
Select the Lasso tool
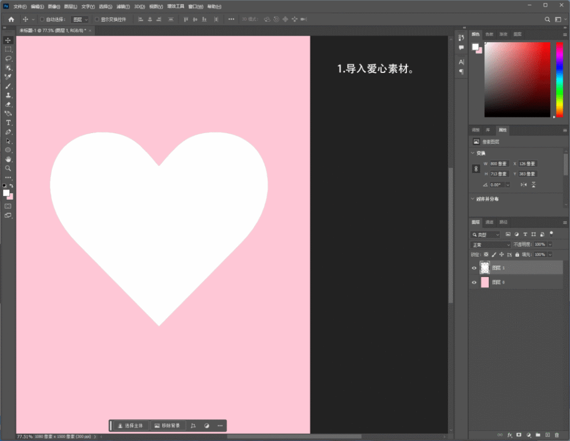coord(8,58)
